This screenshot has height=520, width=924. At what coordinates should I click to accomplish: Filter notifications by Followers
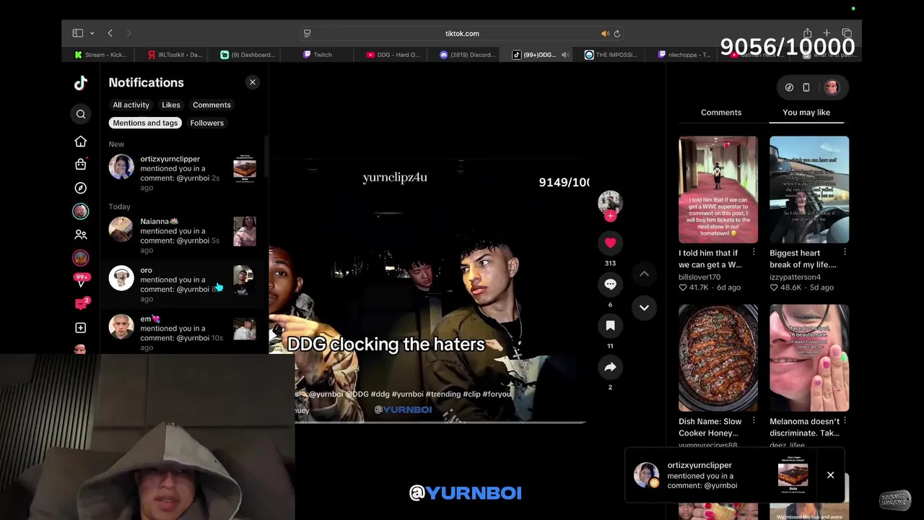206,123
